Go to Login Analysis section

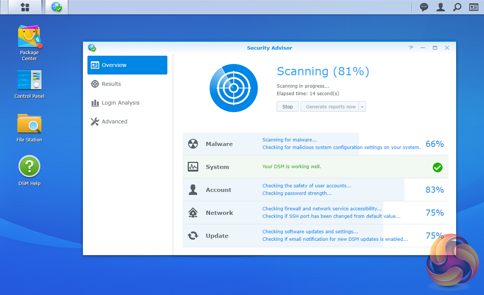[120, 103]
